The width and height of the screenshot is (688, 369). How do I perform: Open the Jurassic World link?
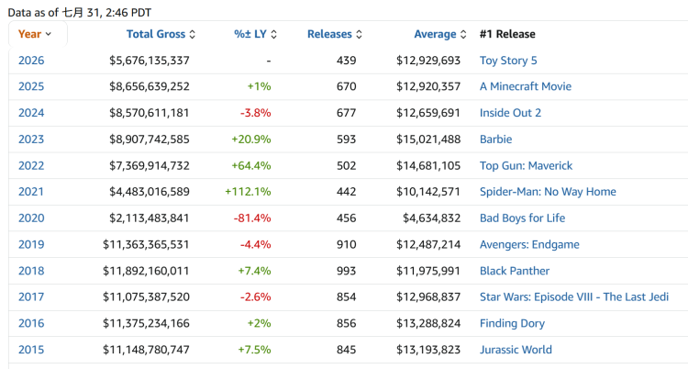pos(516,350)
